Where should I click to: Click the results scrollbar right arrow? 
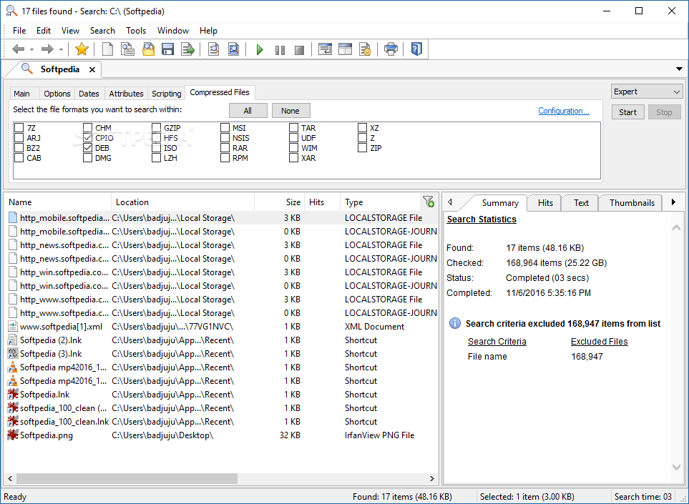click(432, 478)
